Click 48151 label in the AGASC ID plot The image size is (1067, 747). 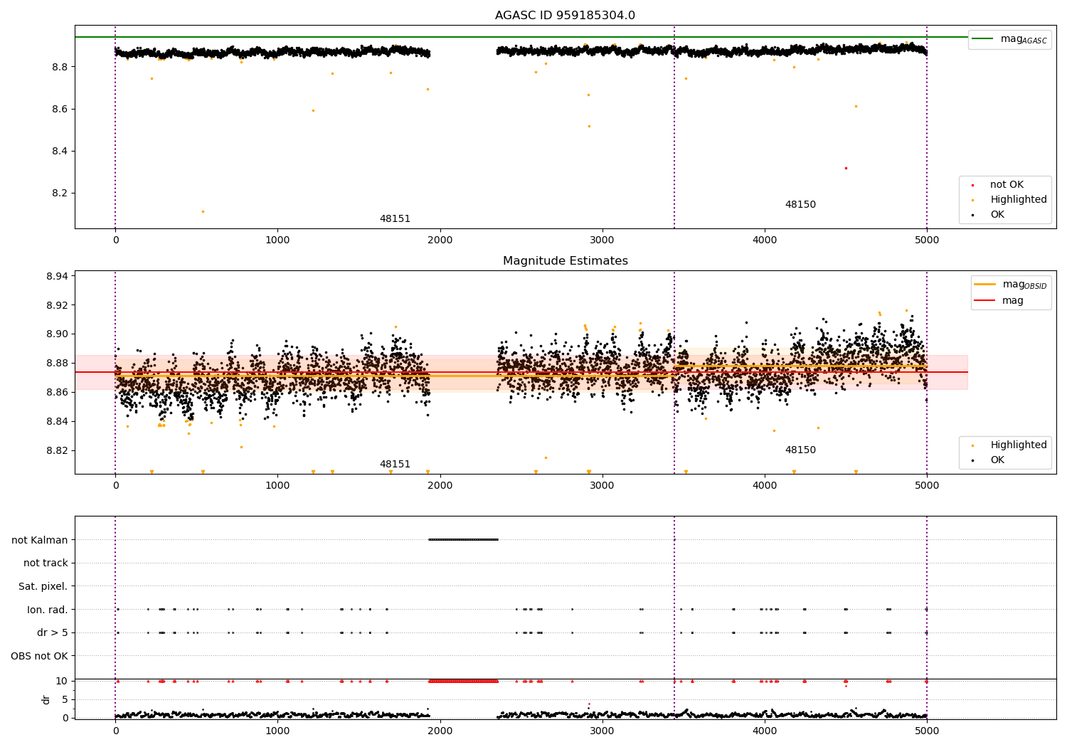[x=395, y=219]
